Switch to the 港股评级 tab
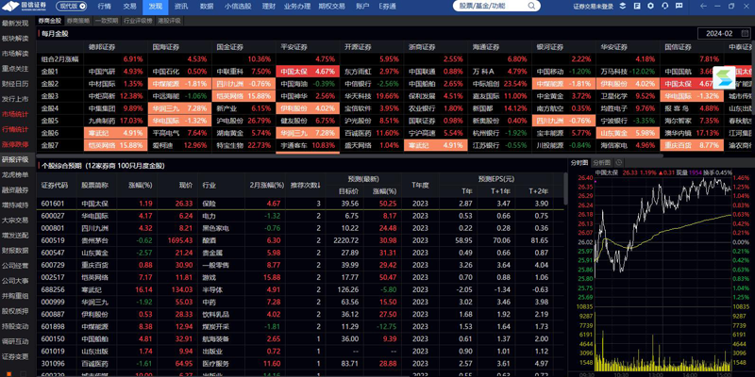The height and width of the screenshot is (377, 755). (169, 21)
